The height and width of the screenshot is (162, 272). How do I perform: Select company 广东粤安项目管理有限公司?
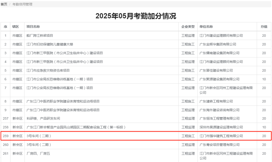coord(219,145)
